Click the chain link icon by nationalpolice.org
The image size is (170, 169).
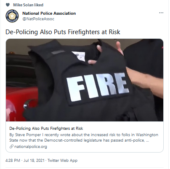[x=11, y=147]
